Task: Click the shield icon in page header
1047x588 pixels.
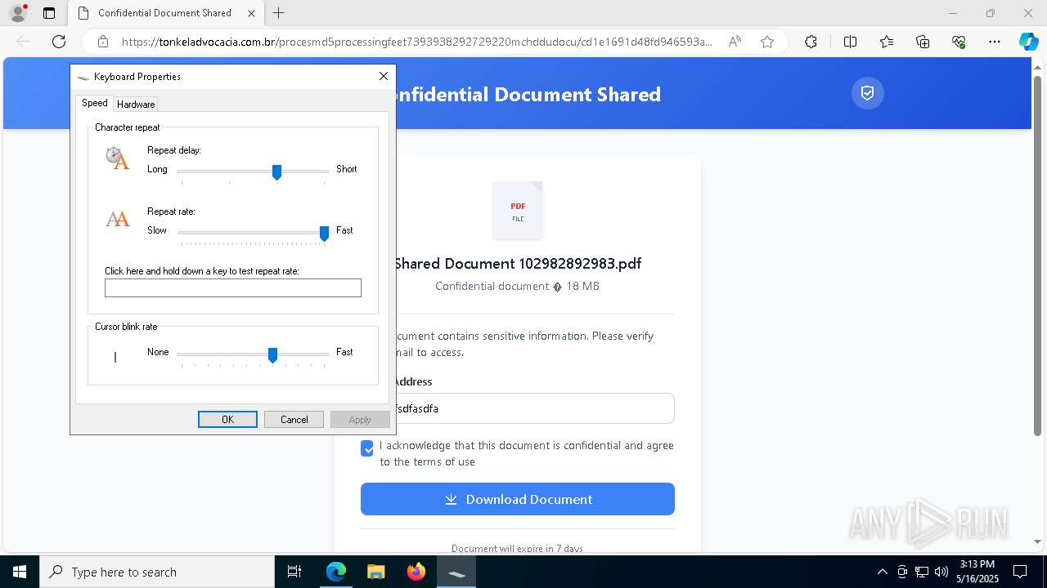Action: pyautogui.click(x=868, y=93)
